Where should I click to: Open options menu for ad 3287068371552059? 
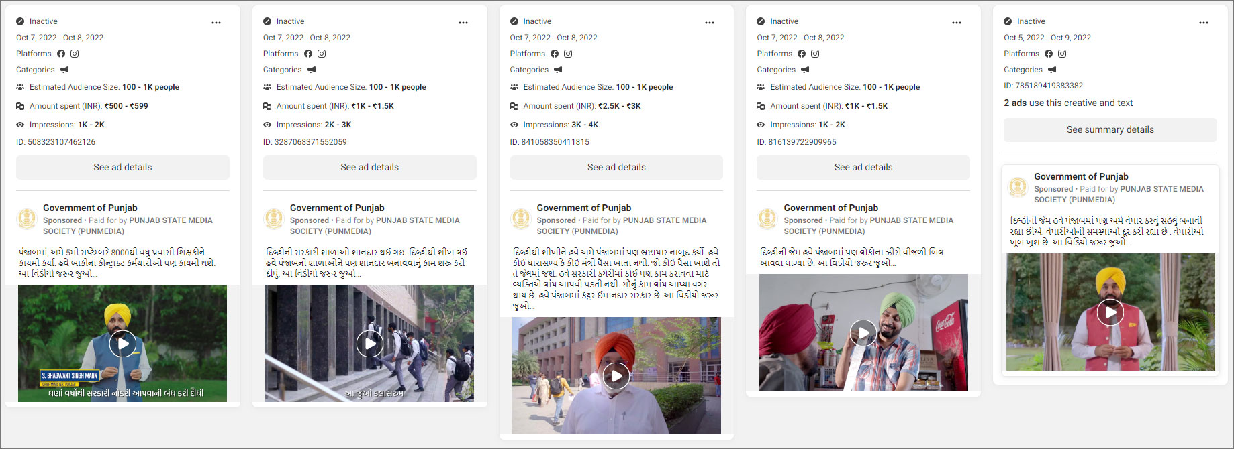[x=463, y=23]
